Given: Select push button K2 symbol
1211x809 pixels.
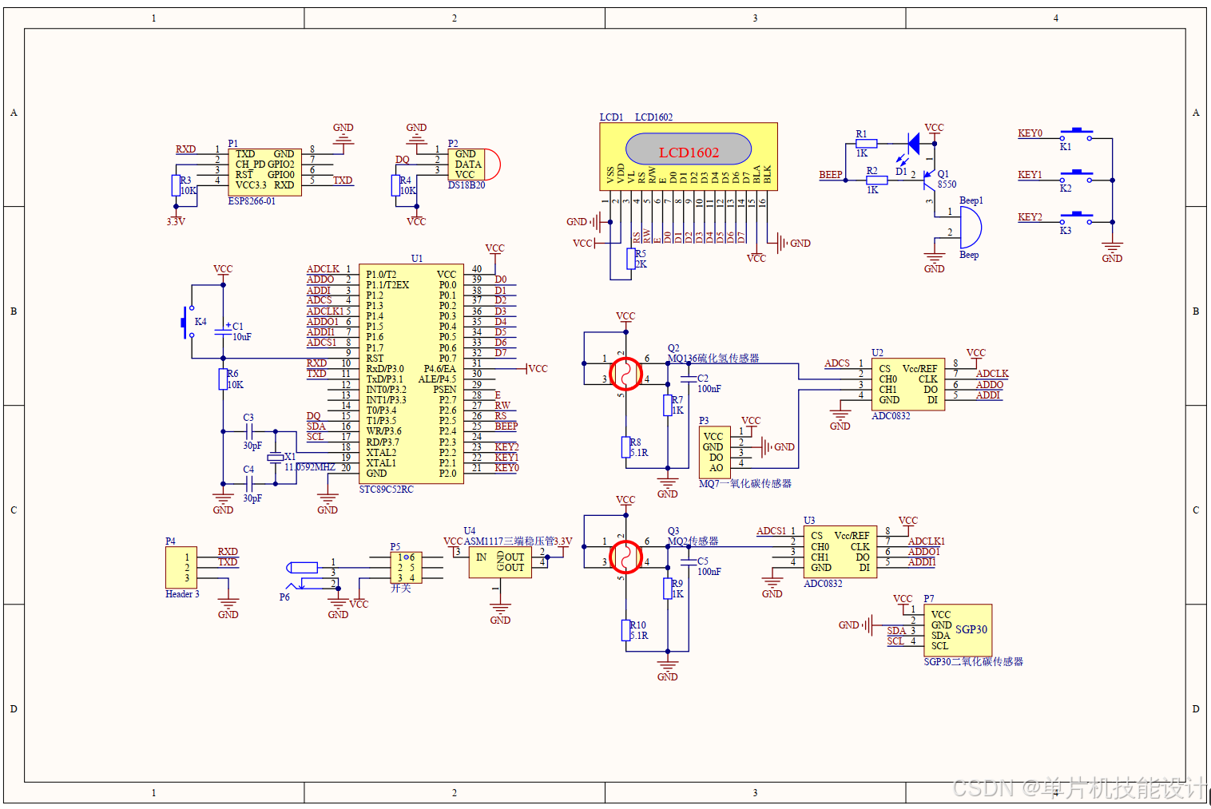Looking at the screenshot, I should pos(1076,175).
